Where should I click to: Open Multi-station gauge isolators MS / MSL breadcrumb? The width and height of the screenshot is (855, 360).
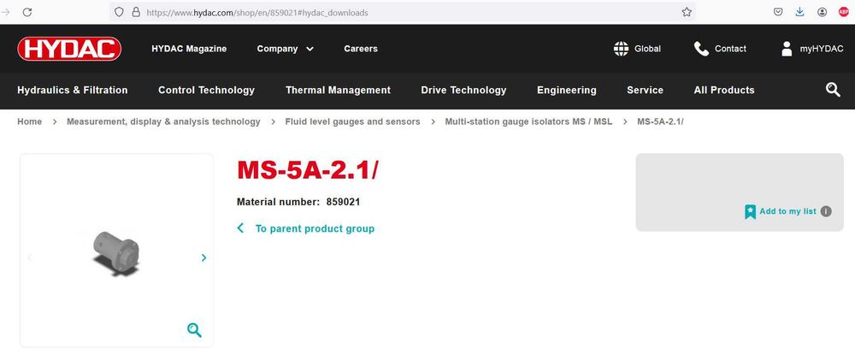click(528, 121)
